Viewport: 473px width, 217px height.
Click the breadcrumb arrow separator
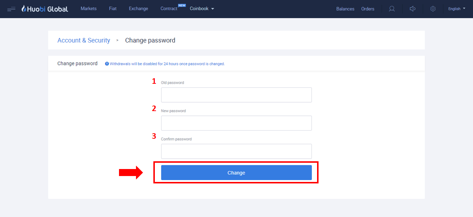[118, 40]
